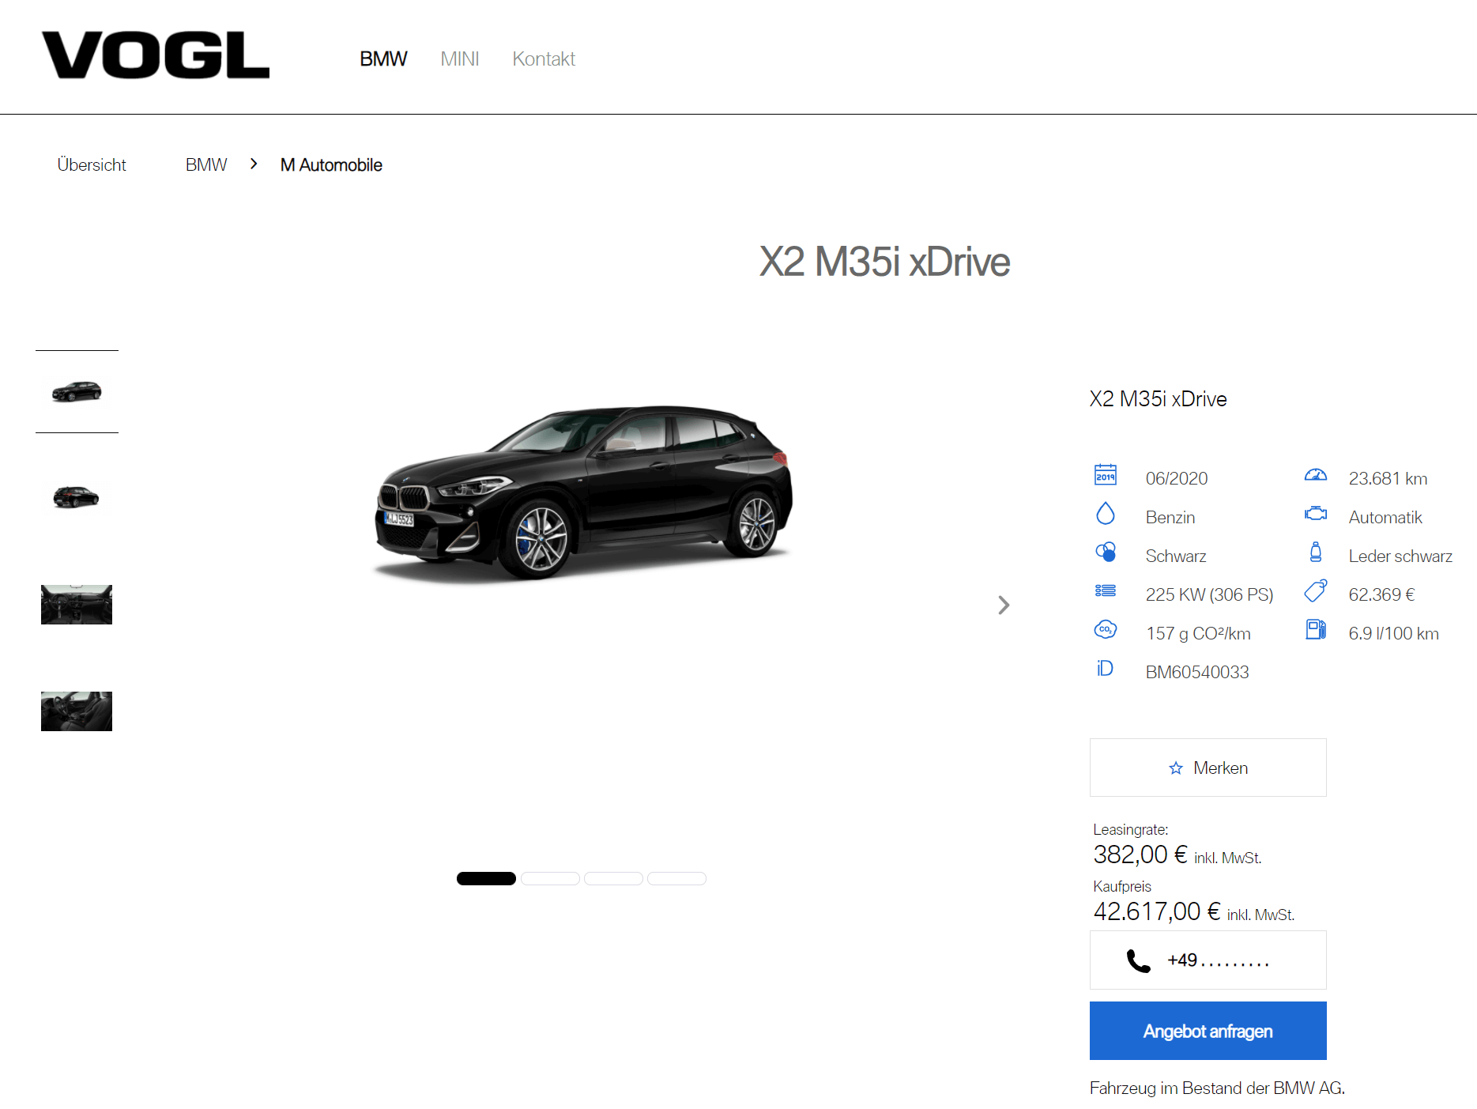Click the Angebot anfragen button

tap(1208, 1031)
